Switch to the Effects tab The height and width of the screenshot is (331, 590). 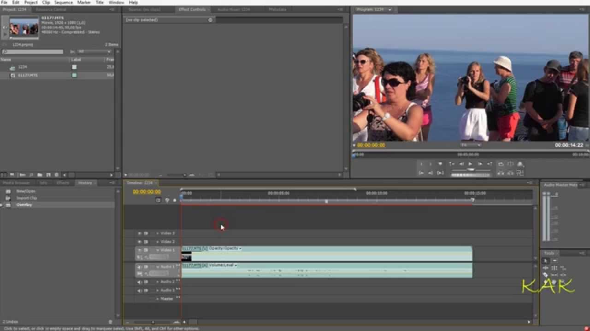[x=63, y=183]
